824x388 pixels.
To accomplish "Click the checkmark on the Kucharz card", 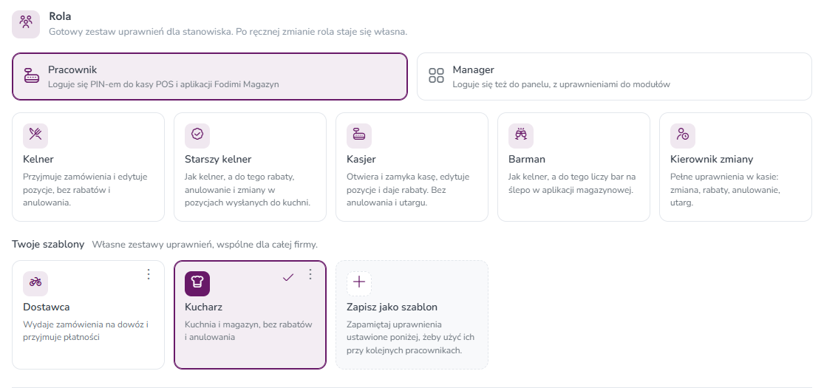I will (x=288, y=277).
